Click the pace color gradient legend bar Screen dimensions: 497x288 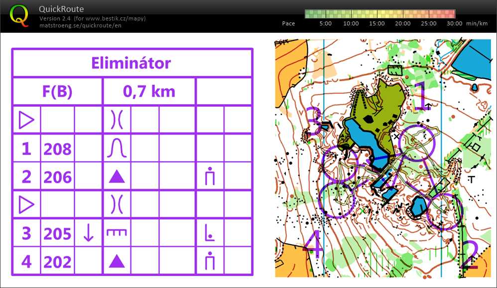click(x=380, y=14)
